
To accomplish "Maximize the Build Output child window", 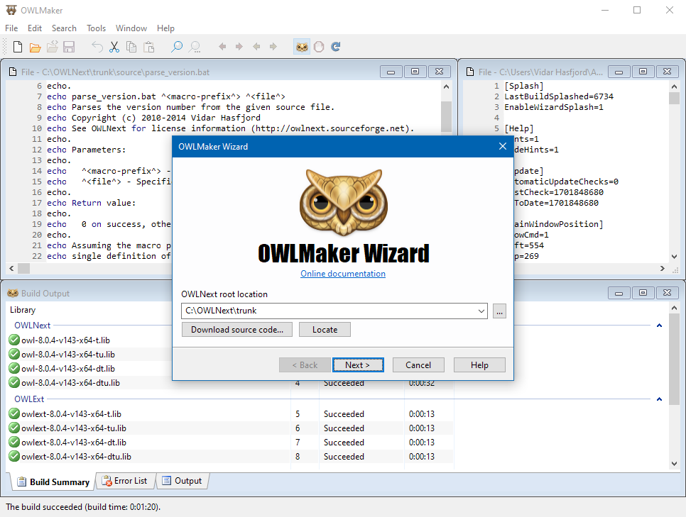I will point(643,293).
